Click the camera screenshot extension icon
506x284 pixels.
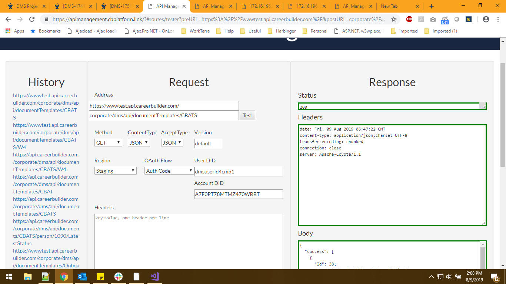coord(433,19)
